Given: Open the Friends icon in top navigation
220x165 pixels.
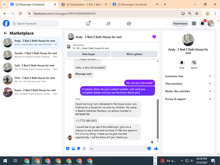Looking at the screenshot, I should [108, 23].
